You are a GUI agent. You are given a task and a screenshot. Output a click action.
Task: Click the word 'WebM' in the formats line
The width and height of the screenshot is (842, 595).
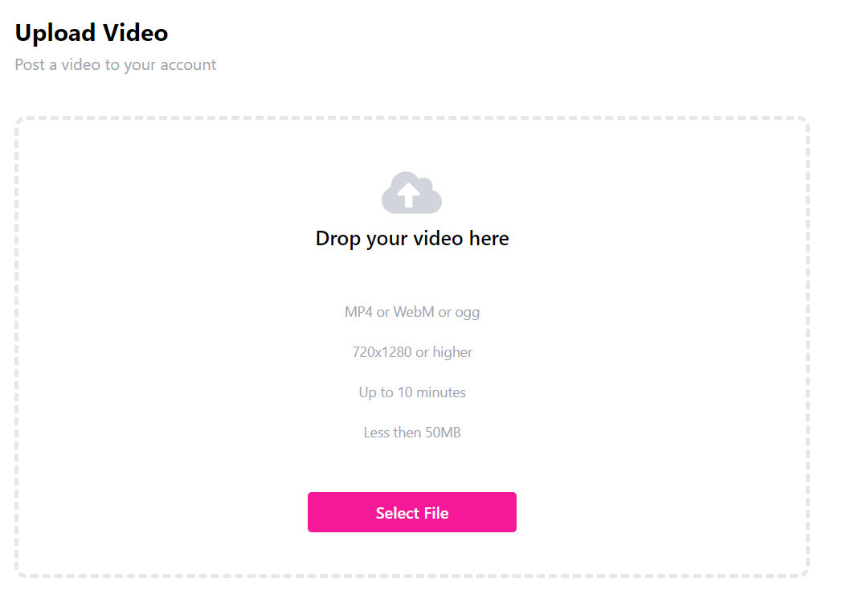point(414,312)
